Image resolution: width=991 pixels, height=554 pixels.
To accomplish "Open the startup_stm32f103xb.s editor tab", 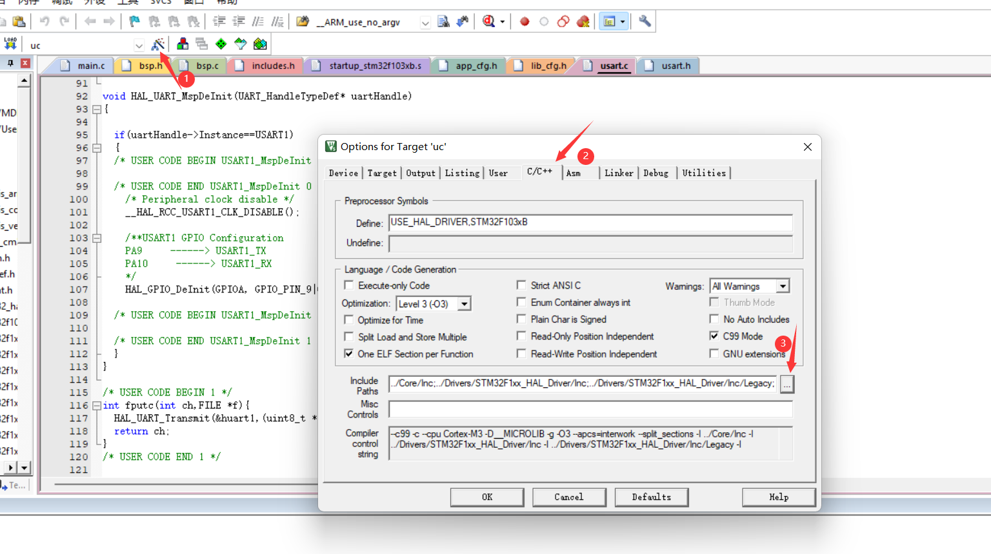I will pyautogui.click(x=368, y=66).
